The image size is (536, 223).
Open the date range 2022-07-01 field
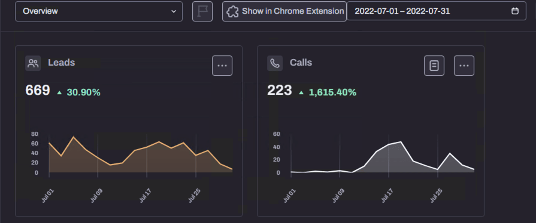pyautogui.click(x=437, y=11)
